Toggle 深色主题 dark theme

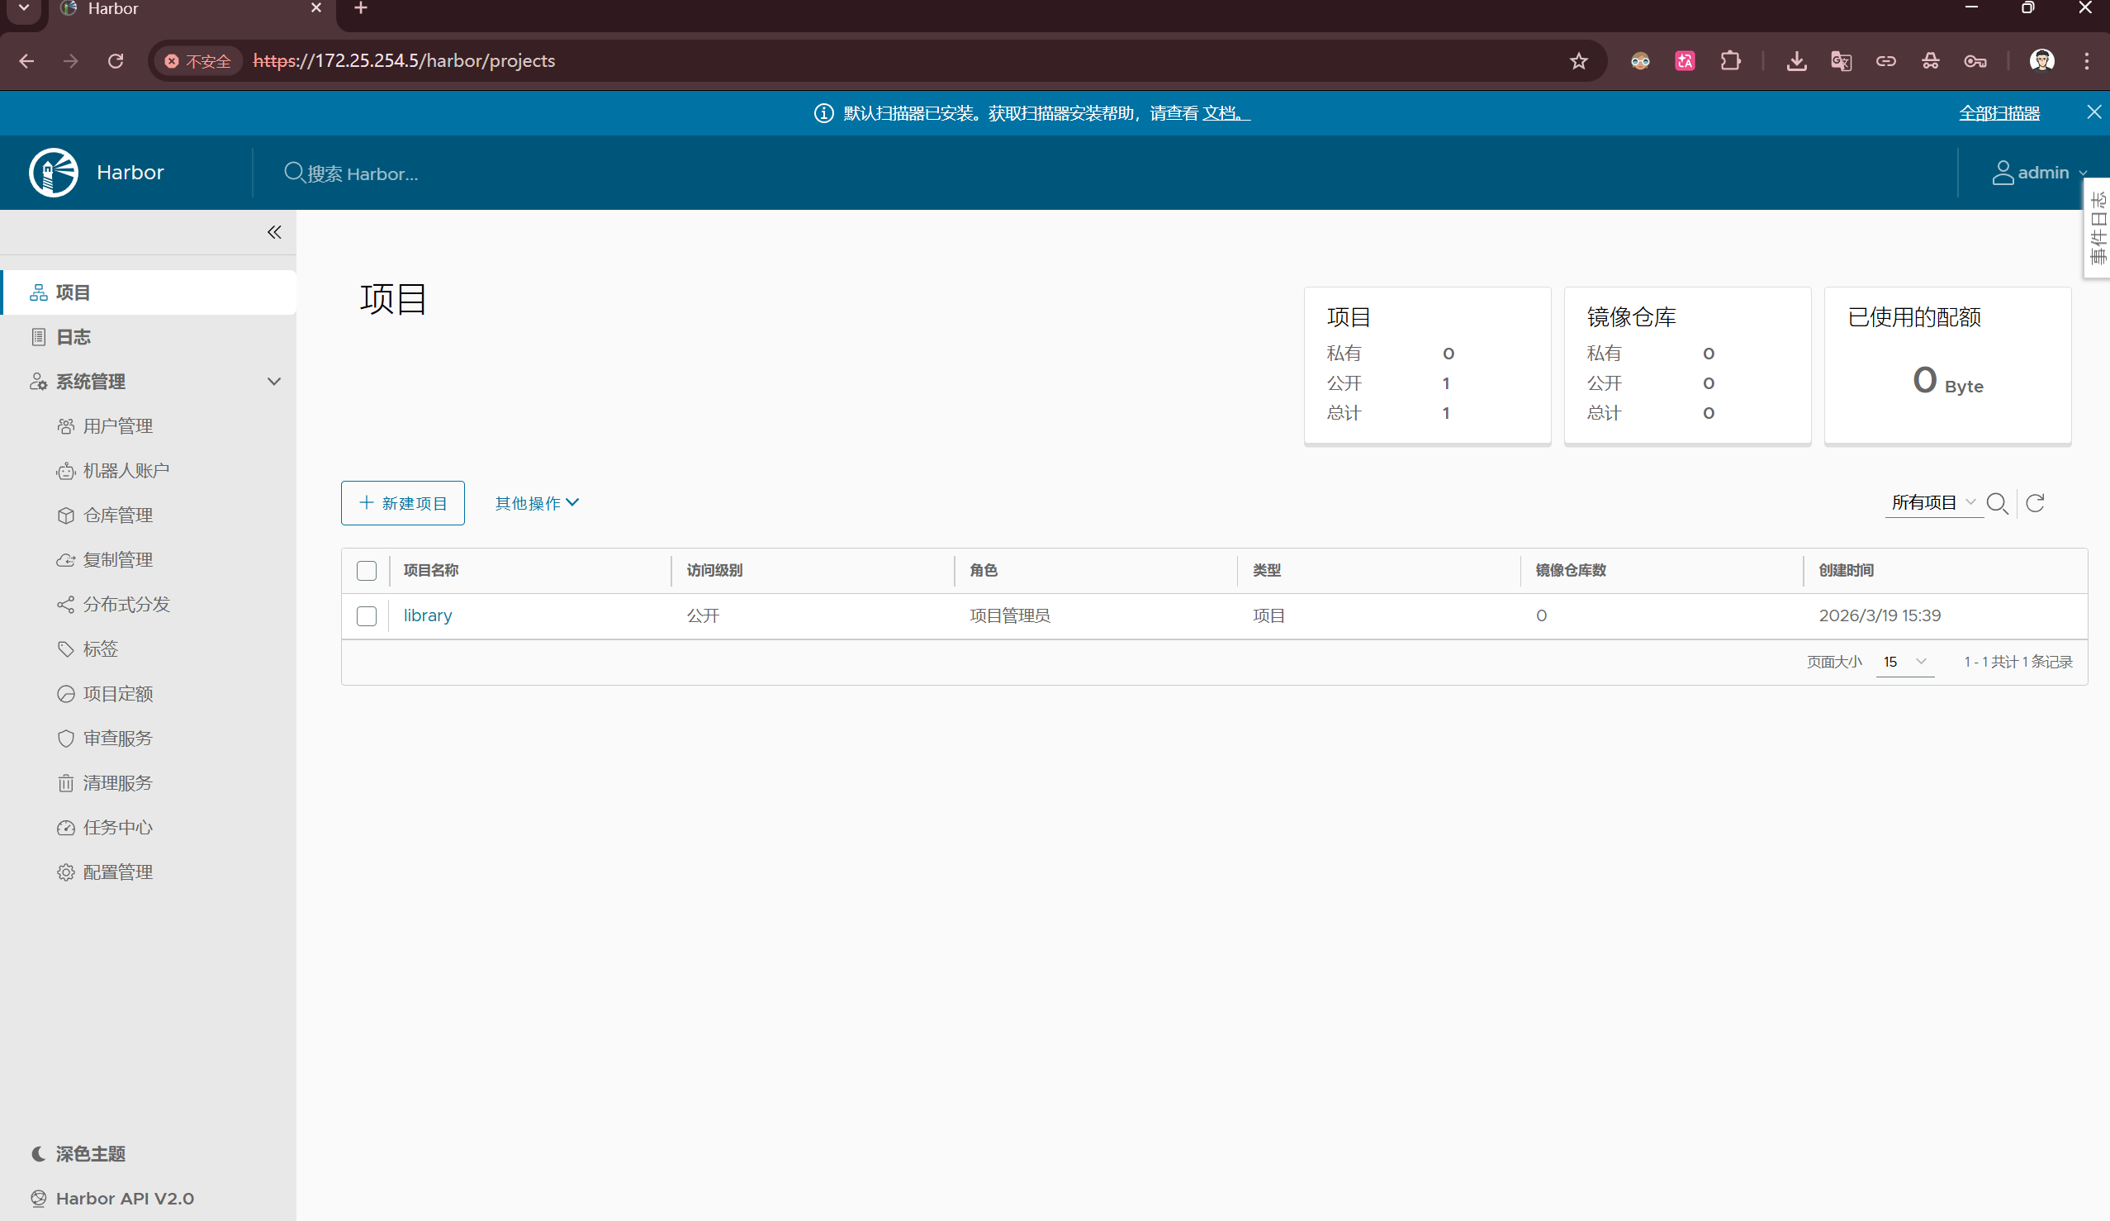coord(89,1154)
